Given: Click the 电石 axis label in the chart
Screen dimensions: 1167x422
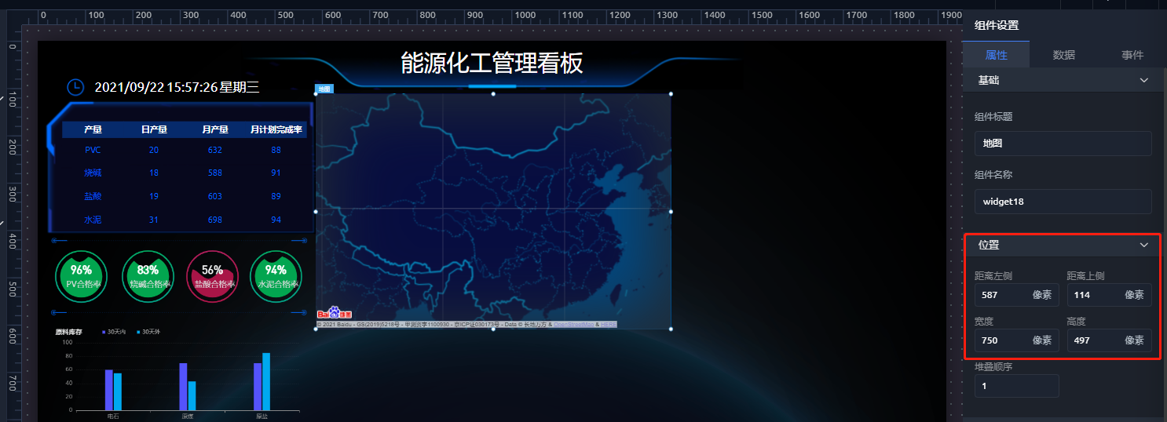Looking at the screenshot, I should click(113, 416).
